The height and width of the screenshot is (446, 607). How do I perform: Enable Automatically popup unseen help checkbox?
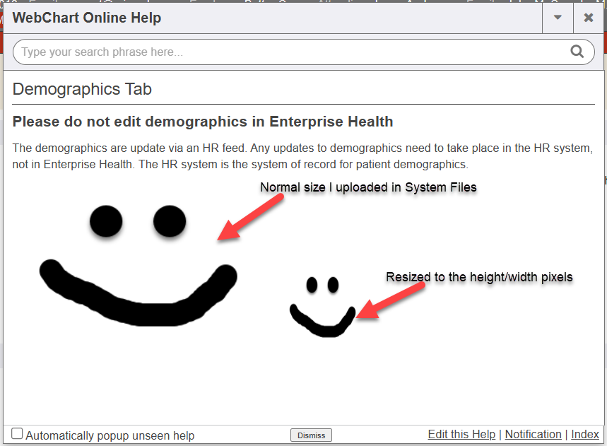[18, 434]
